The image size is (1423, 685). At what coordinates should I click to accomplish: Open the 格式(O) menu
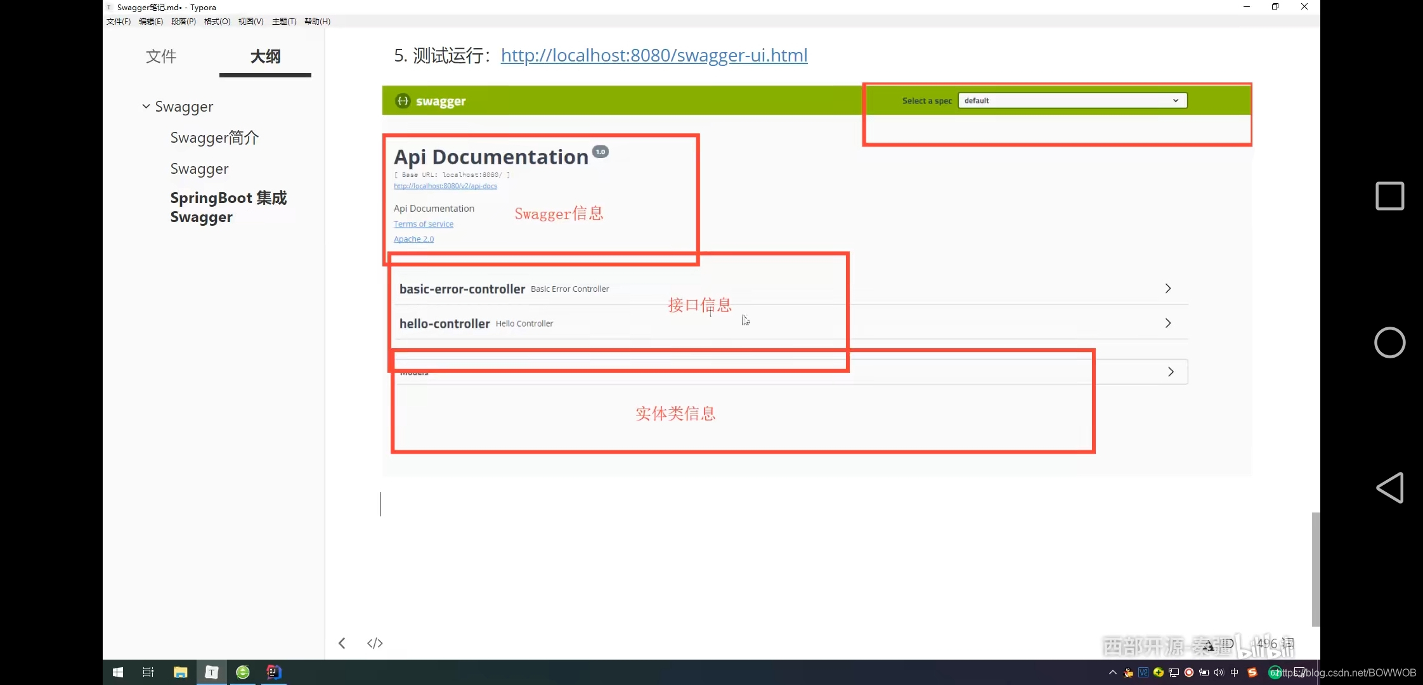pyautogui.click(x=217, y=22)
